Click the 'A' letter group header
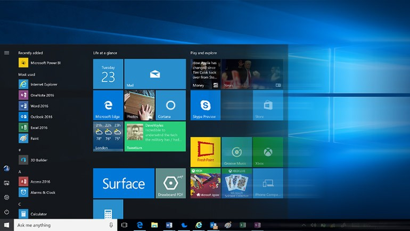This screenshot has height=231, width=410. [x=20, y=172]
